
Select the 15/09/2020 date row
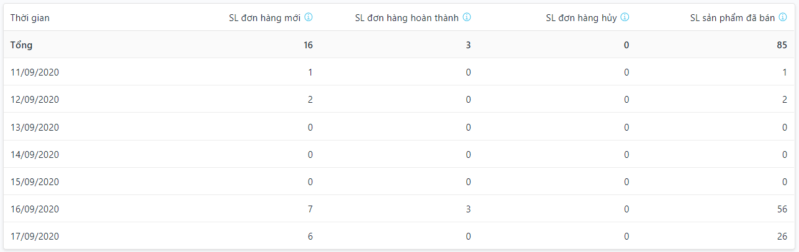point(35,182)
